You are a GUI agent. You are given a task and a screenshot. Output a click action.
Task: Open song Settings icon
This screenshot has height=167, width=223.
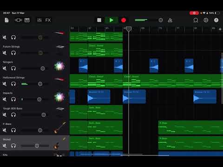coord(206,20)
